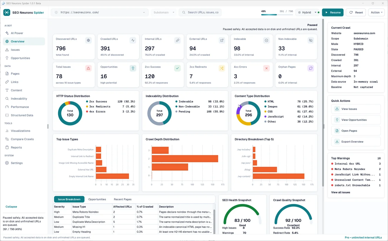Select the Duplicate Title table row

coord(133,217)
